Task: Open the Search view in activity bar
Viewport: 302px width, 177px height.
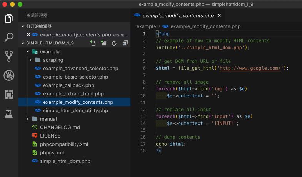Action: (x=9, y=37)
